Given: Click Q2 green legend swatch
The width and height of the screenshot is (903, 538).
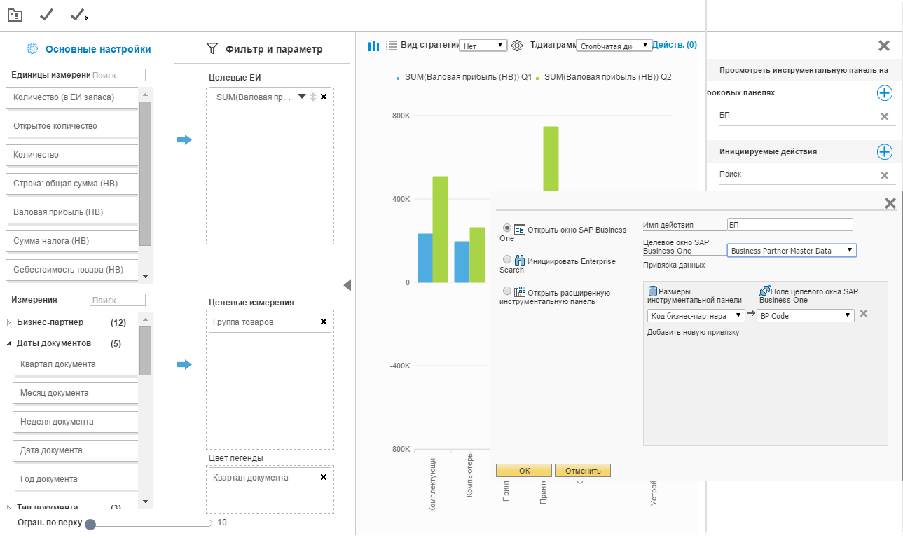Looking at the screenshot, I should 537,78.
